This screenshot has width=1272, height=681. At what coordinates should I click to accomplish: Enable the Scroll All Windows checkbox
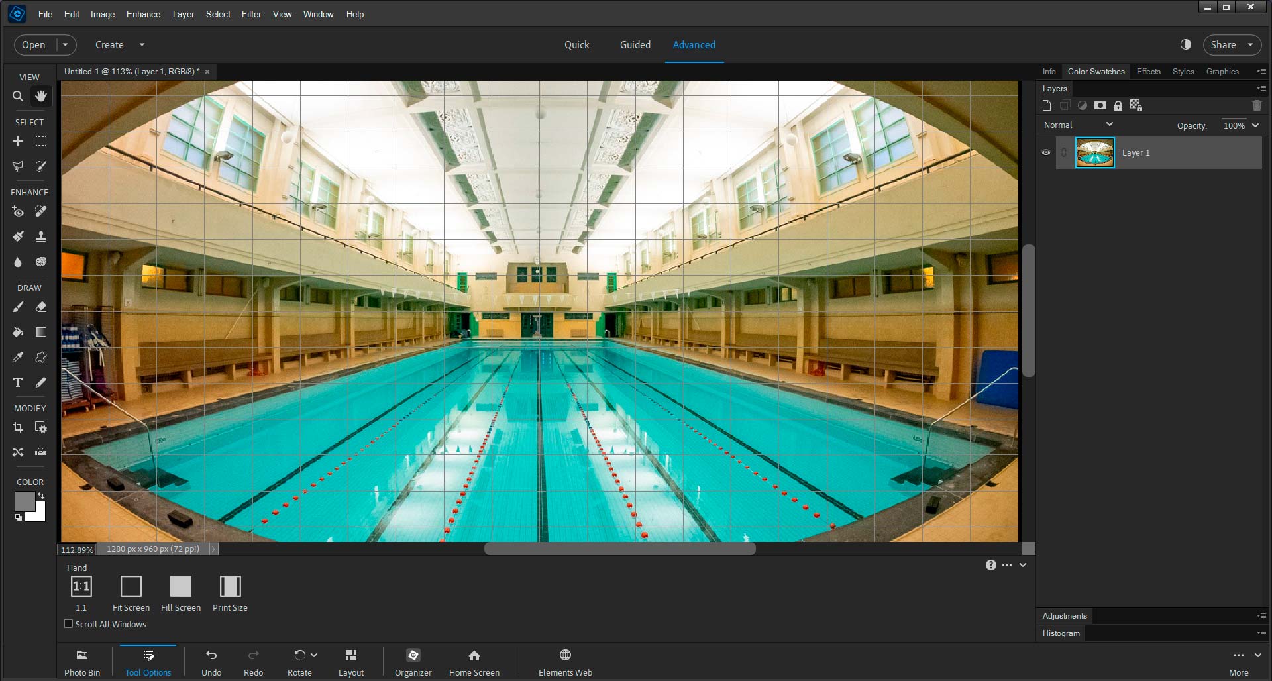[68, 623]
